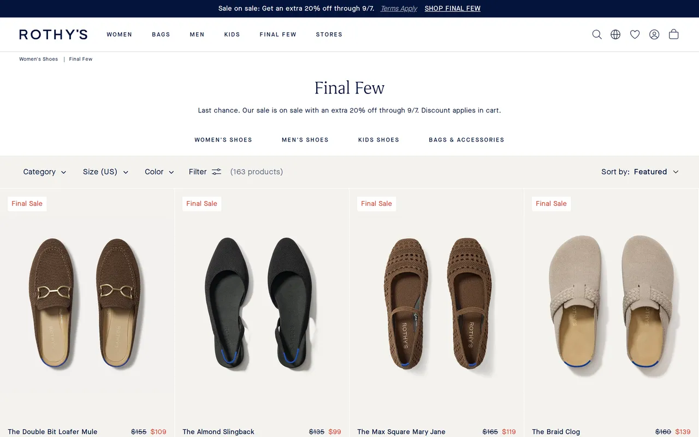Expand the Color dropdown
Image resolution: width=699 pixels, height=437 pixels.
159,172
